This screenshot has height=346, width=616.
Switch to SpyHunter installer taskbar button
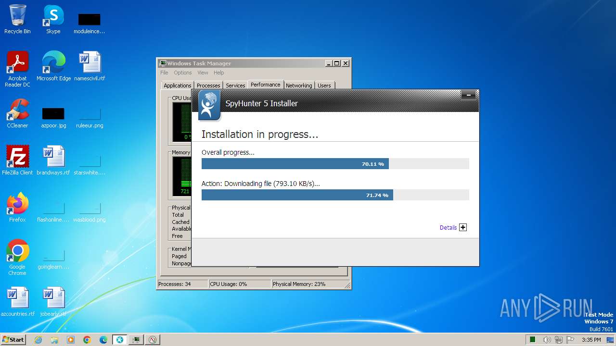coord(120,340)
